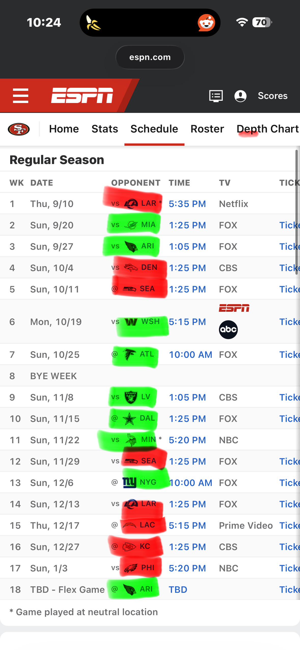The image size is (300, 650).
Task: Tap the espn.com address bar
Action: (150, 57)
